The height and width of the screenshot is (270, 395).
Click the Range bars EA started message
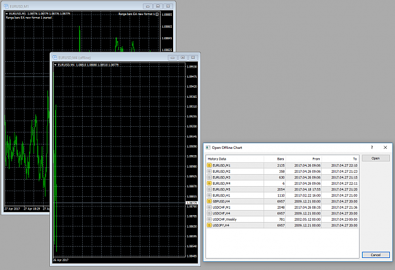coord(28,18)
